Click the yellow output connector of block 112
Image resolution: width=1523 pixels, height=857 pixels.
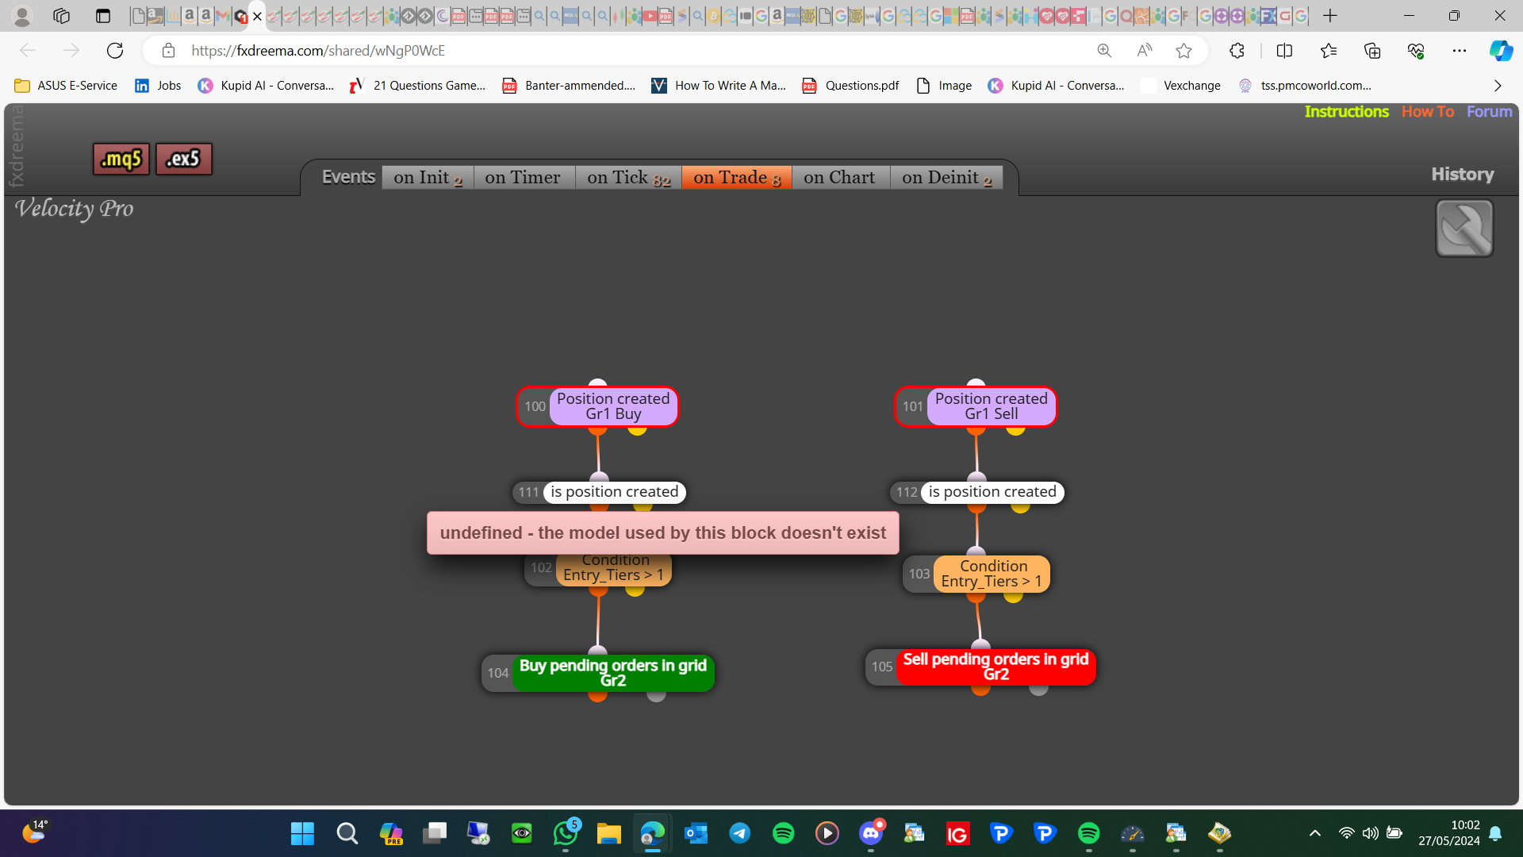point(1020,507)
